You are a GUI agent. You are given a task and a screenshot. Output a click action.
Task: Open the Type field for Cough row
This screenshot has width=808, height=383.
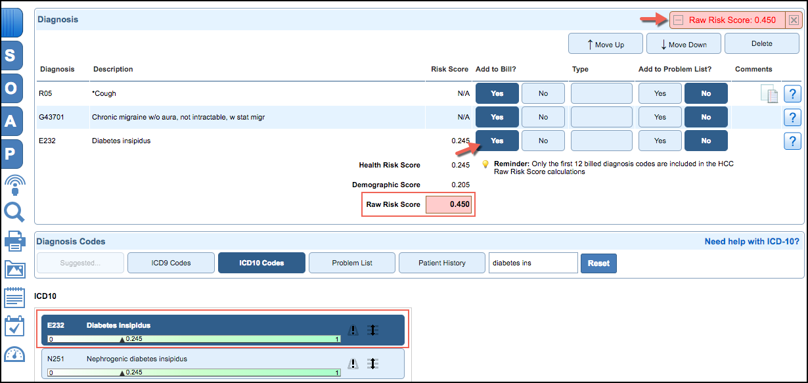[601, 93]
